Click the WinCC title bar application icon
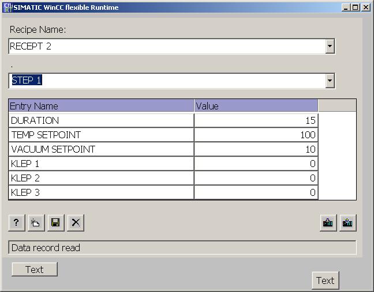This screenshot has width=374, height=292. [8, 7]
